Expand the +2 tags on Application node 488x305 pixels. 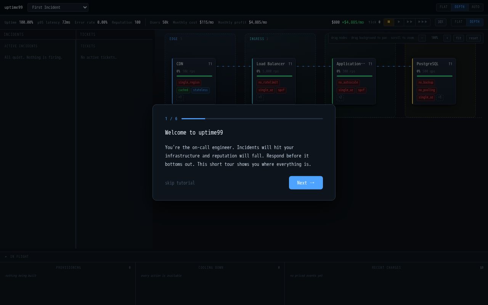340,98
